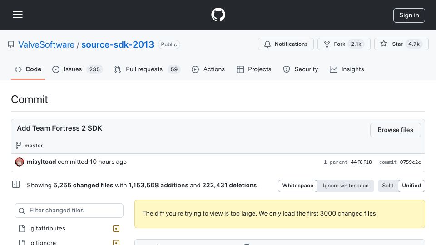Open the hamburger navigation menu
This screenshot has width=436, height=245.
(x=18, y=15)
